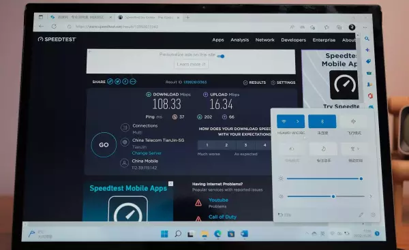Click the GO button to start test
The image size is (409, 250).
tap(104, 144)
